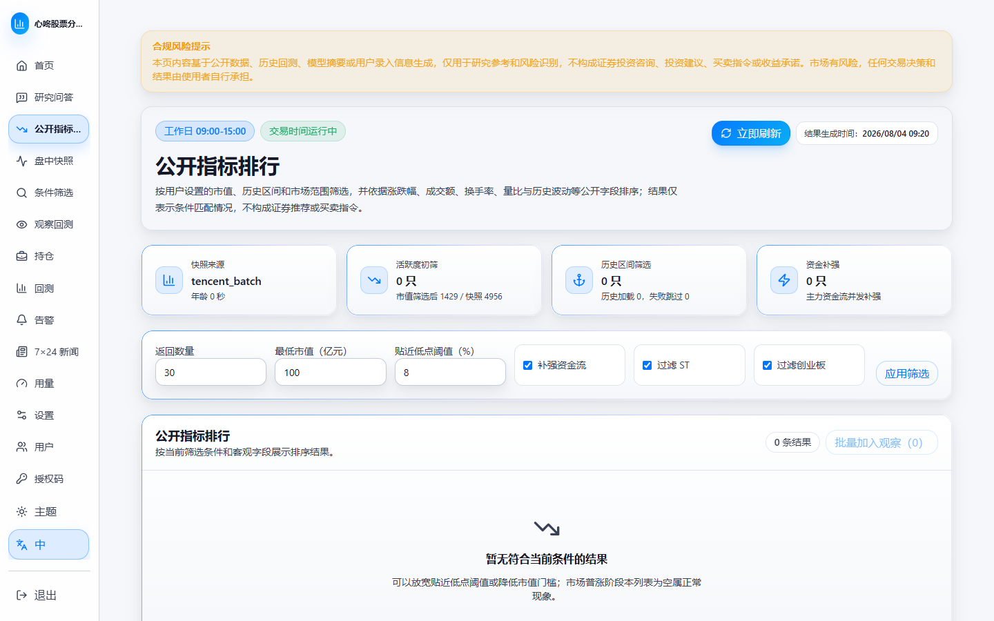Switch language with 中 button
Screen dimensions: 994x621
tap(48, 544)
